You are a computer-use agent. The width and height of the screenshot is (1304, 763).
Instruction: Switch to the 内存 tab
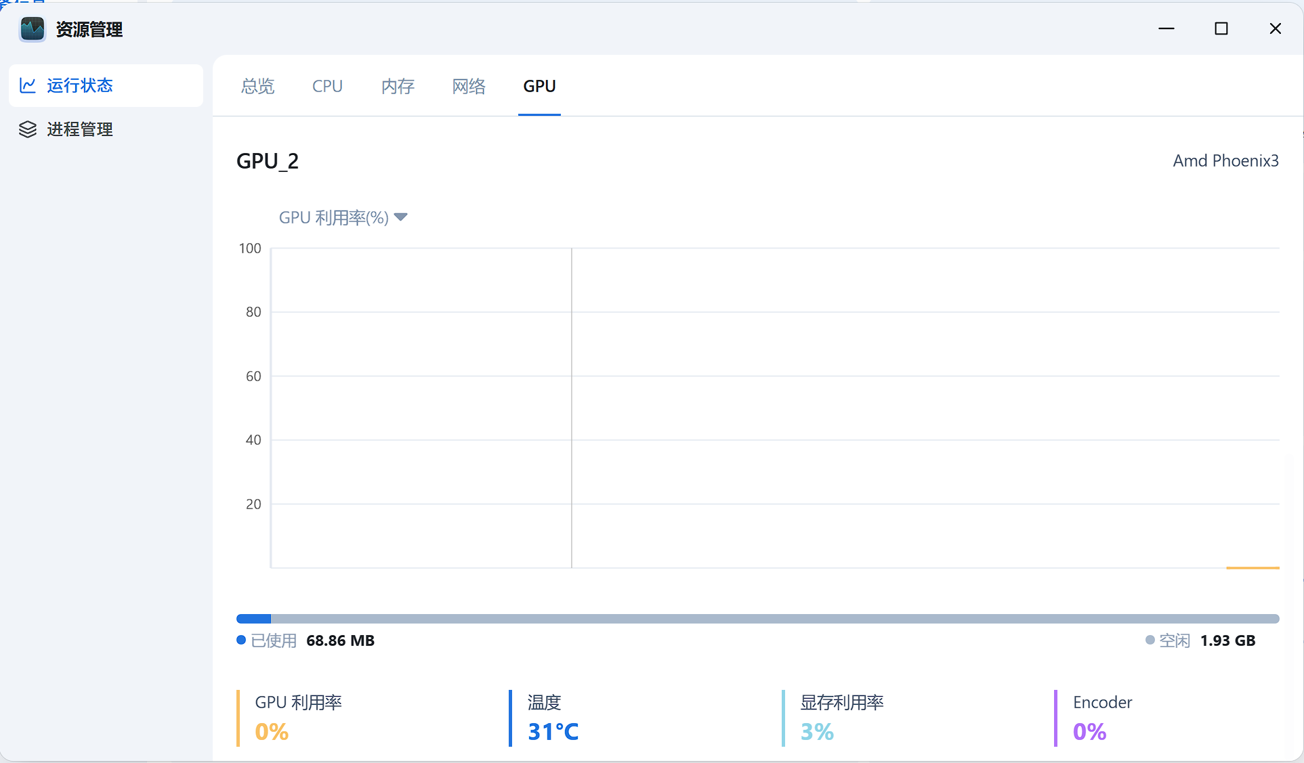pos(398,86)
